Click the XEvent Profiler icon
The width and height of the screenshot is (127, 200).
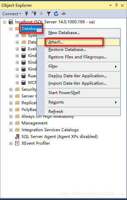(x=17, y=143)
